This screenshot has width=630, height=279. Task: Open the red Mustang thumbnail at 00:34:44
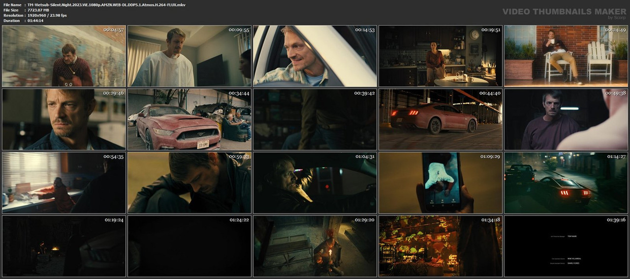click(189, 120)
